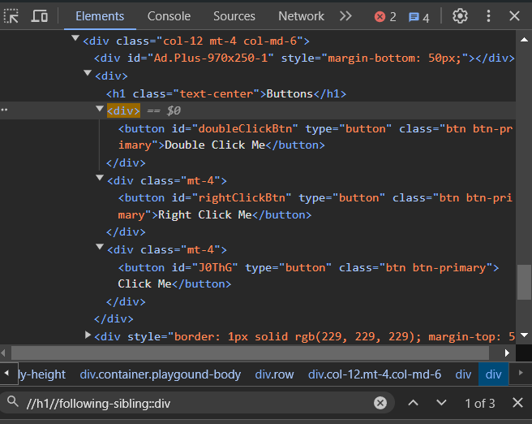532x424 pixels.
Task: Open DevTools settings gear
Action: point(460,16)
